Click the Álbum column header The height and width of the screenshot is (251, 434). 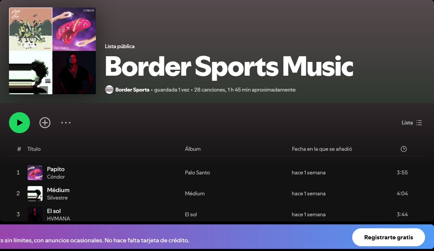(193, 149)
